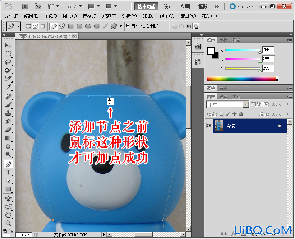
Task: Open the 图层(L) menu
Action: [70, 16]
